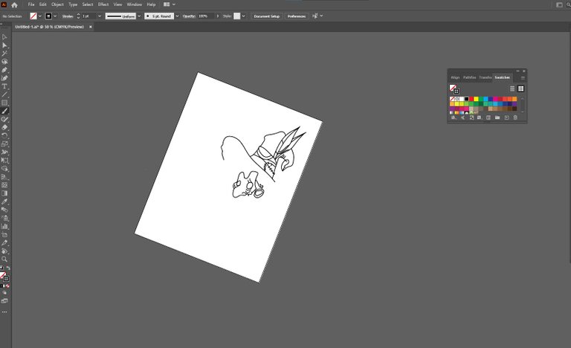Switch to the Align tab
Screen dimensions: 571x348
[x=455, y=77]
